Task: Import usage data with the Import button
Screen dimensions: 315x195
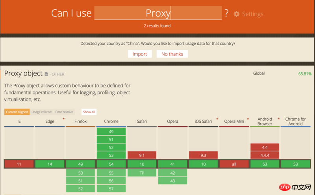Action: coord(140,54)
